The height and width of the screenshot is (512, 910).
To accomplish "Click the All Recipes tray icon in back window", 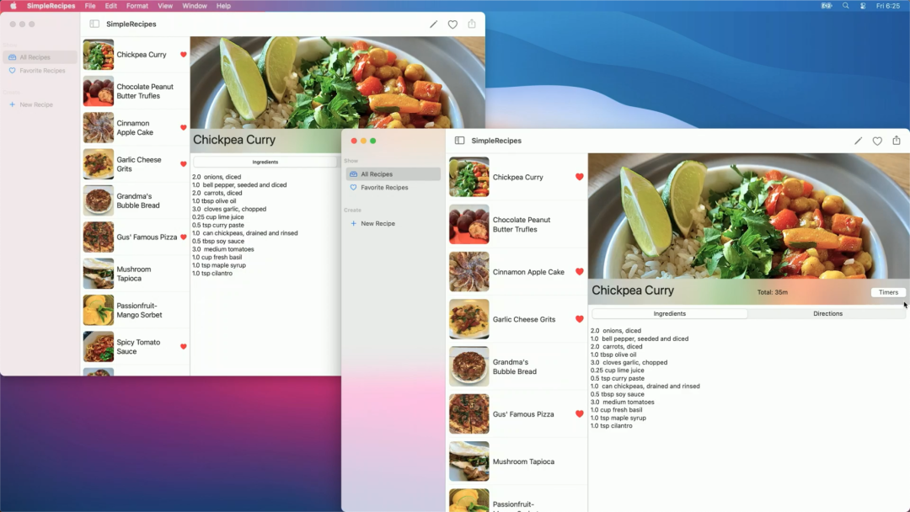I will 12,57.
